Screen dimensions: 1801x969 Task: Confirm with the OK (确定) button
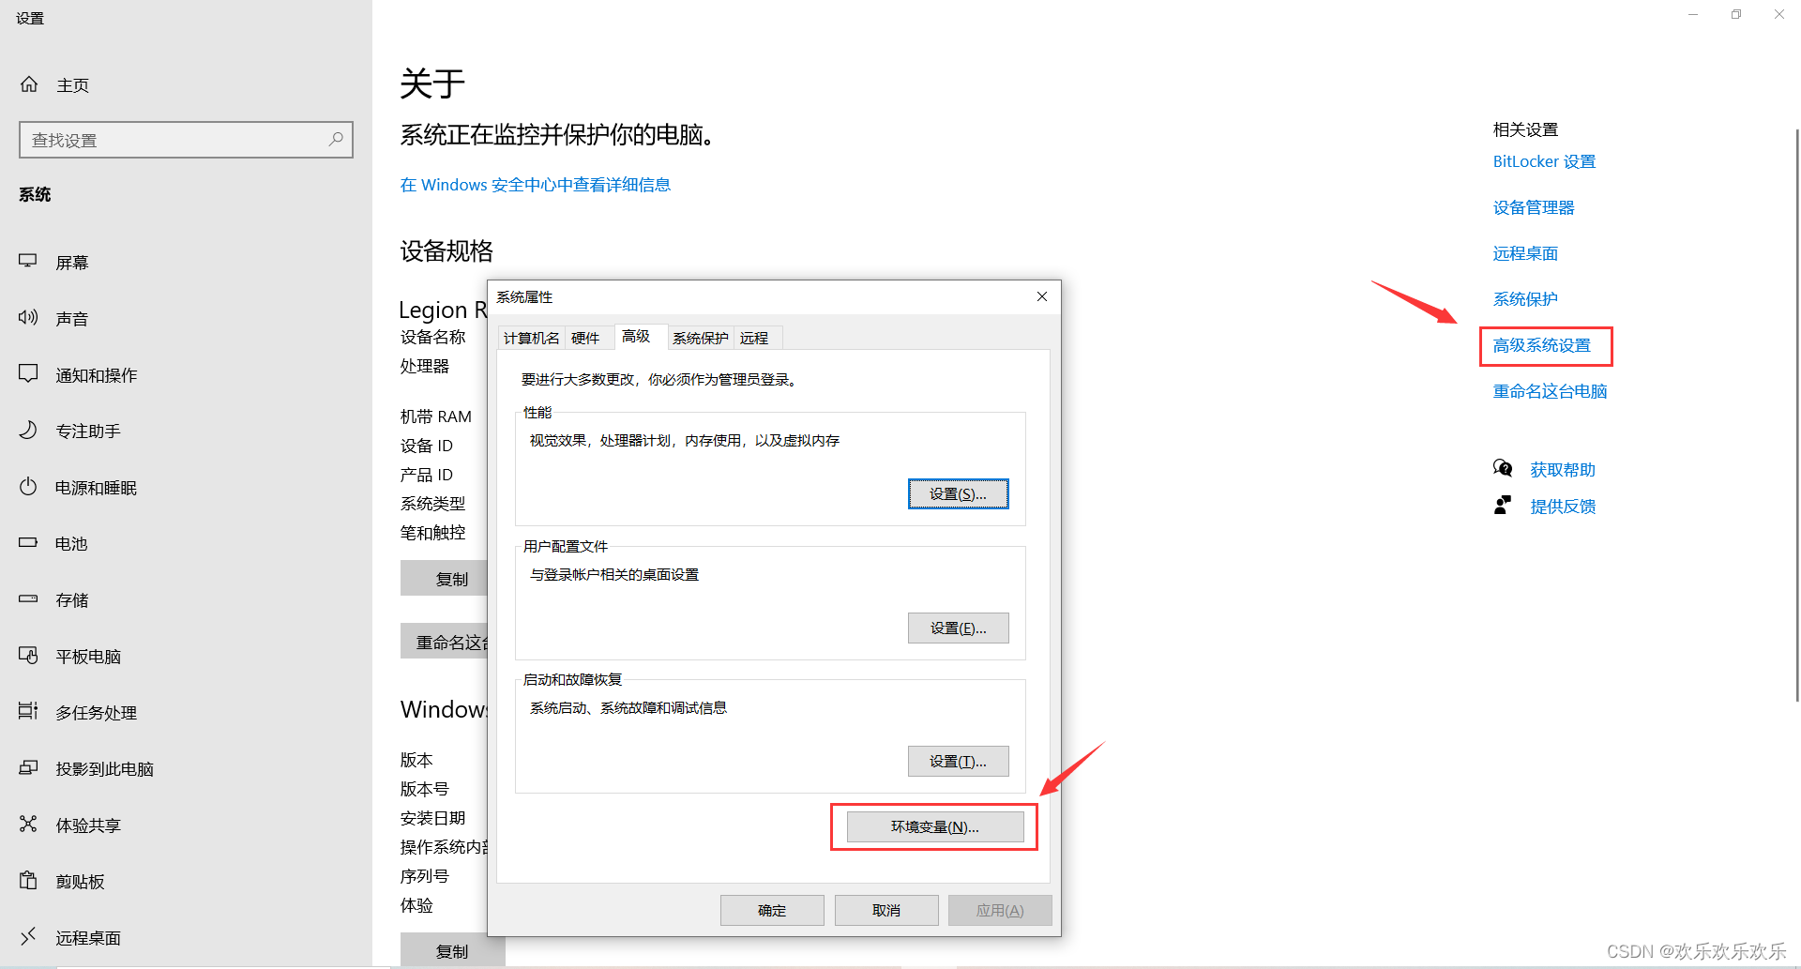(x=772, y=910)
